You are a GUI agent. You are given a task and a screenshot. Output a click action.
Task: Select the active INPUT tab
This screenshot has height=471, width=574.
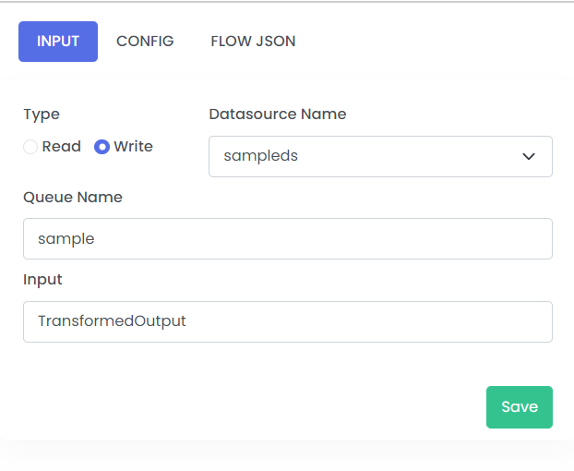click(x=58, y=42)
